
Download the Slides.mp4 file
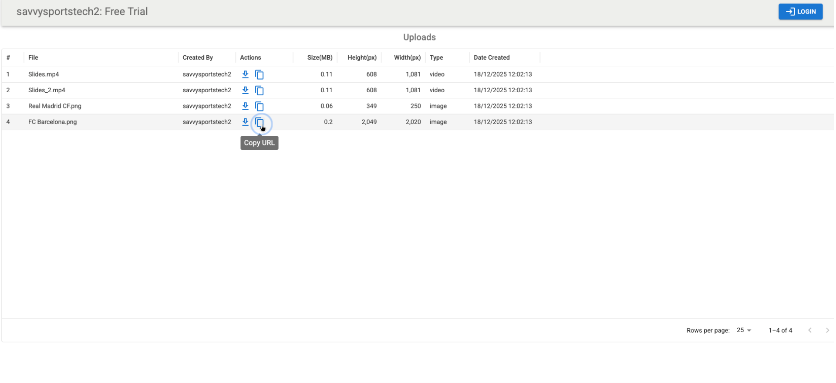point(245,74)
